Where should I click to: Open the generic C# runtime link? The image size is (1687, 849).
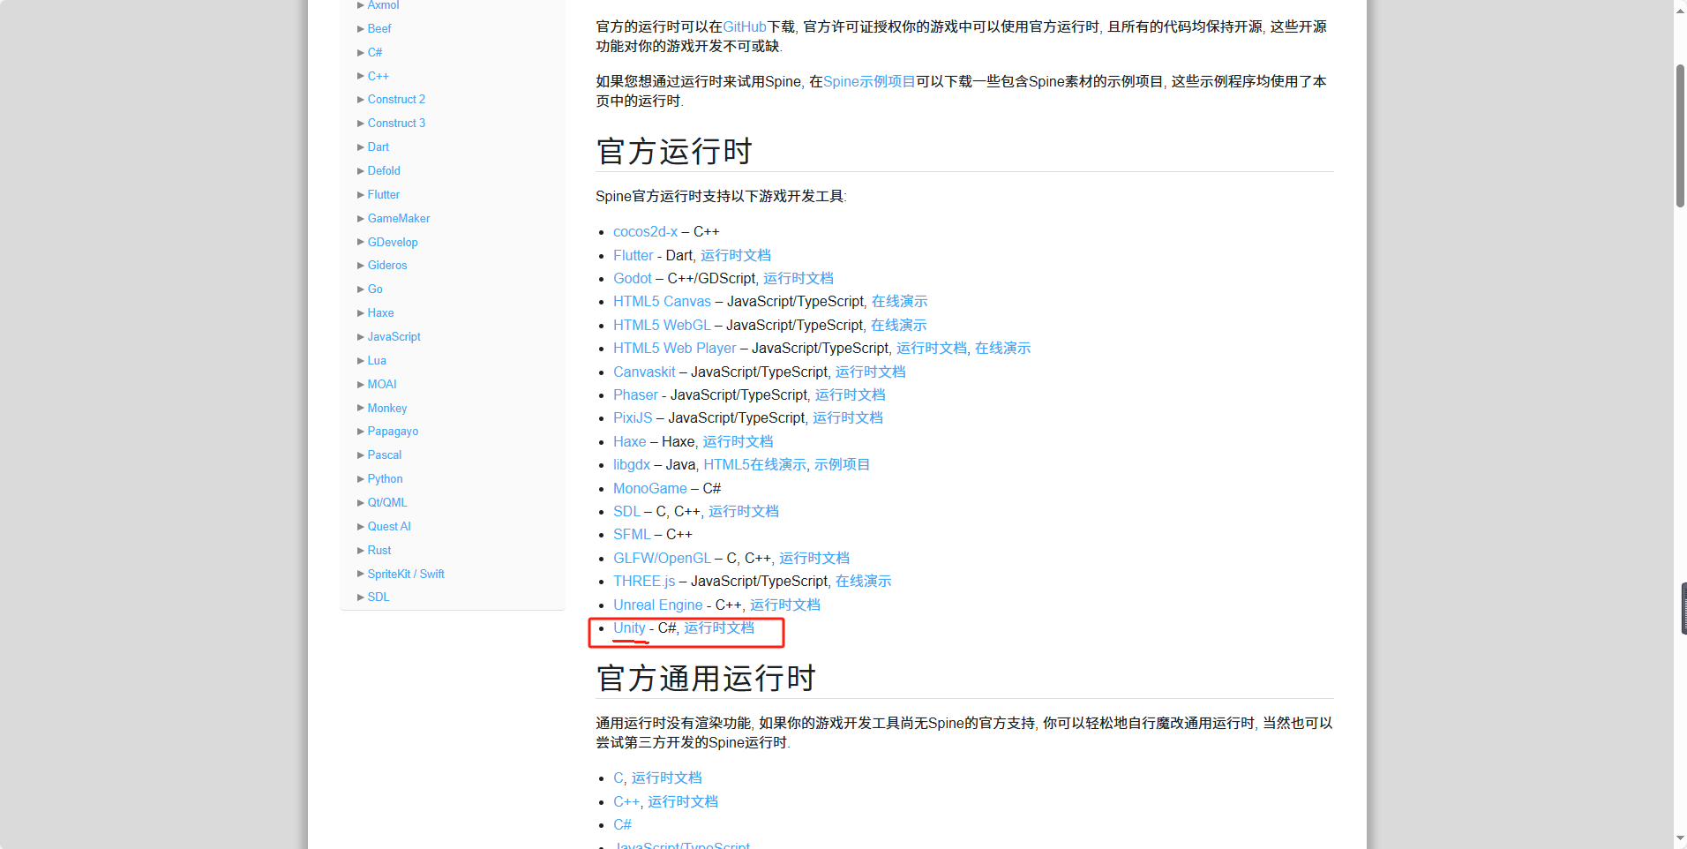pyautogui.click(x=622, y=824)
